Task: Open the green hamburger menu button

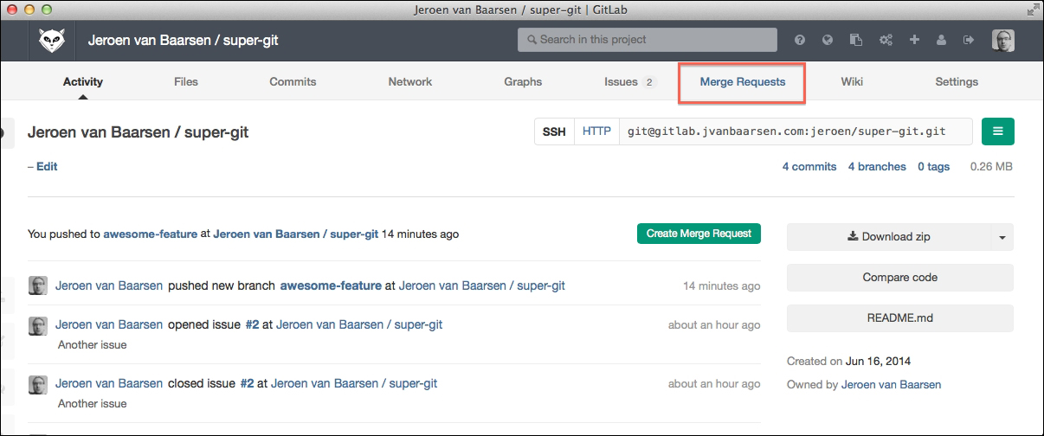Action: tap(997, 131)
